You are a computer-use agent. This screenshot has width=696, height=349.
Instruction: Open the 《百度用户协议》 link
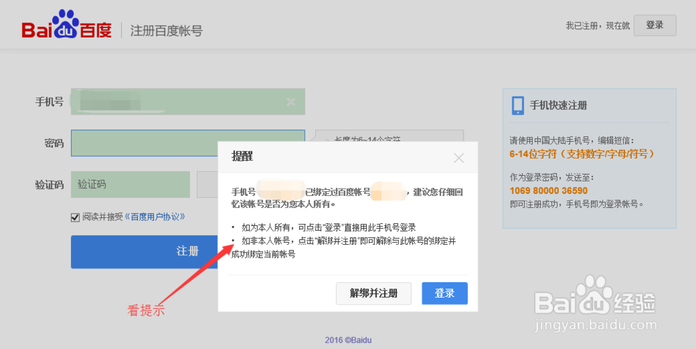(154, 217)
